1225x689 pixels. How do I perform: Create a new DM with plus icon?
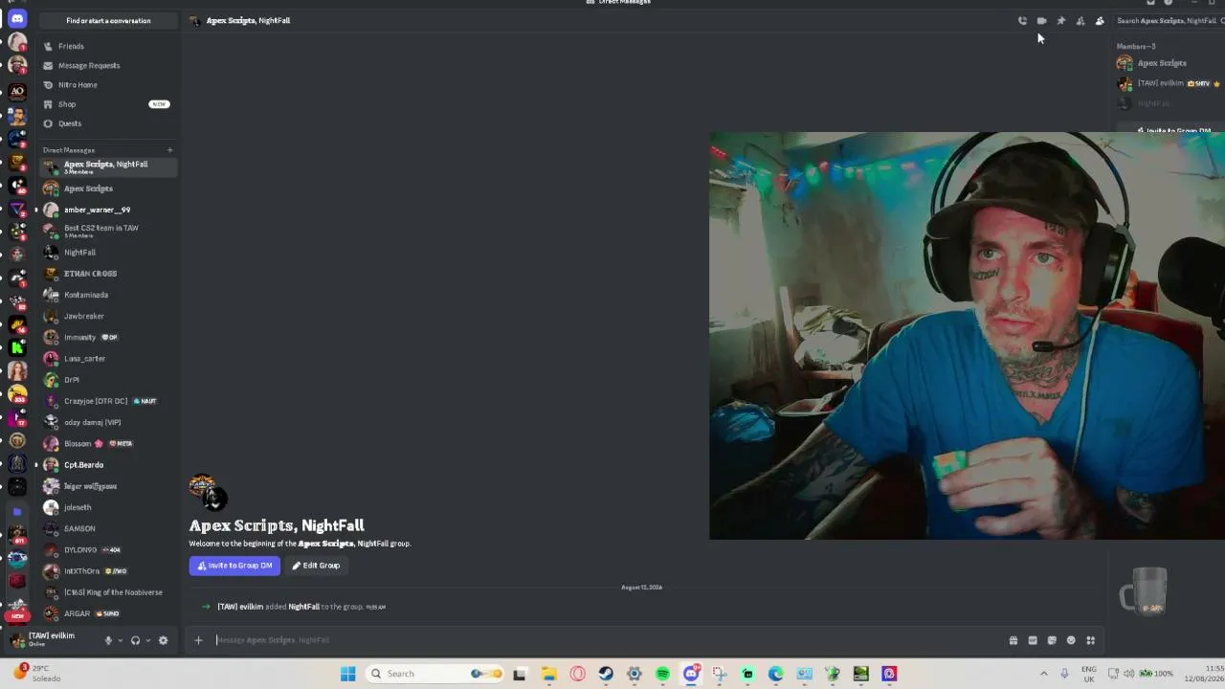169,150
